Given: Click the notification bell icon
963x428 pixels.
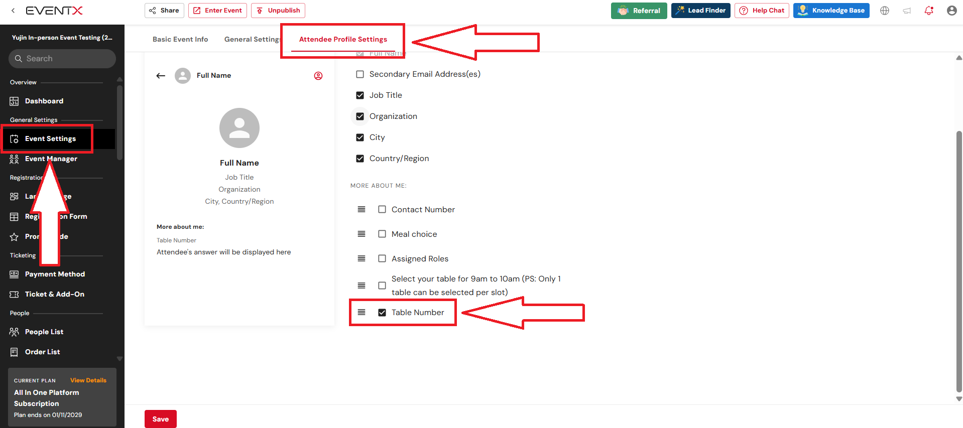Looking at the screenshot, I should pyautogui.click(x=929, y=11).
